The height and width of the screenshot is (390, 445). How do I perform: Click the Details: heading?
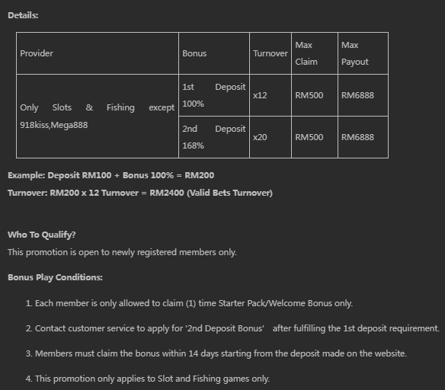pyautogui.click(x=23, y=15)
